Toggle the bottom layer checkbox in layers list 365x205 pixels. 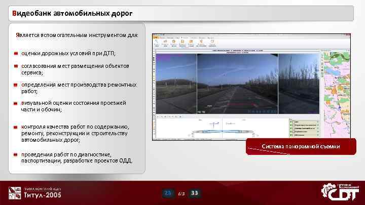[294, 135]
